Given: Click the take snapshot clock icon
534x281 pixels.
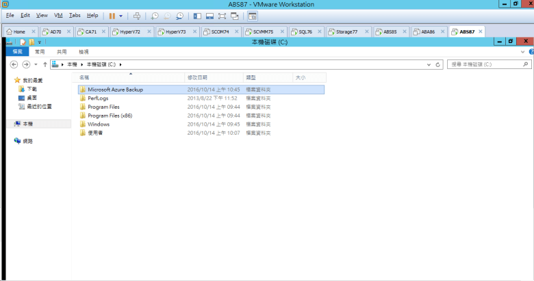Looking at the screenshot, I should pos(155,15).
